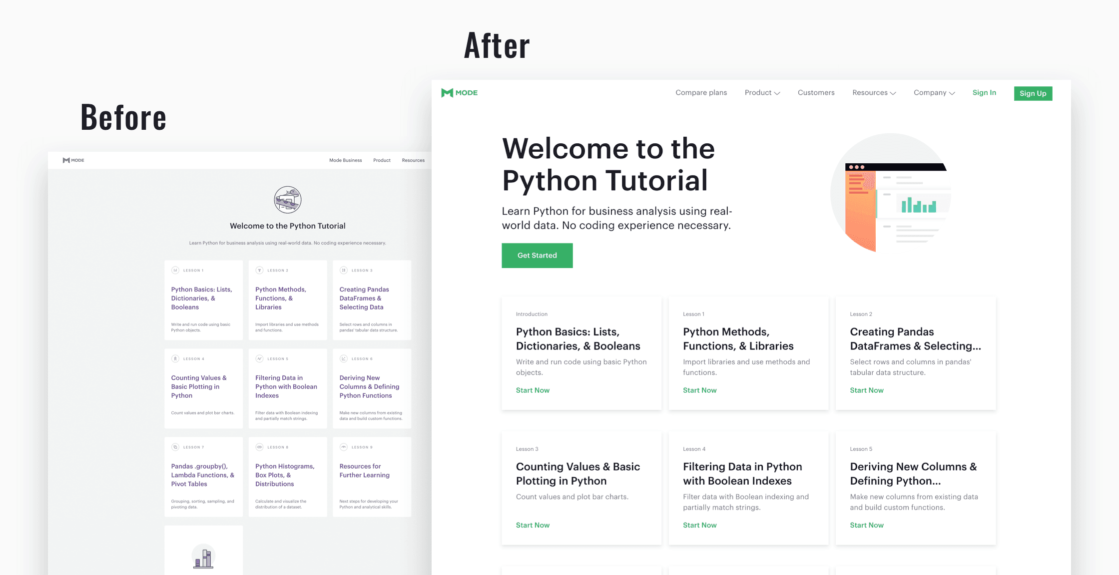Expand the Product dropdown in After nav
The width and height of the screenshot is (1119, 575).
[762, 93]
